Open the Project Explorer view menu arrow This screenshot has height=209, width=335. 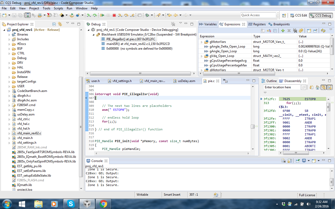67,23
